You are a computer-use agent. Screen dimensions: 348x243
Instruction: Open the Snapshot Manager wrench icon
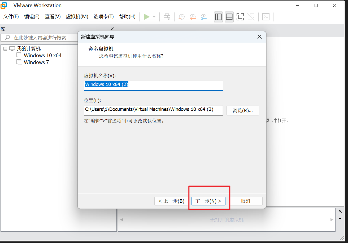click(x=203, y=17)
